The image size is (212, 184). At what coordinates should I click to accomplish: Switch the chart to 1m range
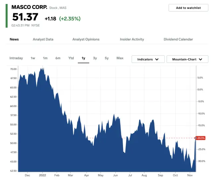tap(45, 58)
